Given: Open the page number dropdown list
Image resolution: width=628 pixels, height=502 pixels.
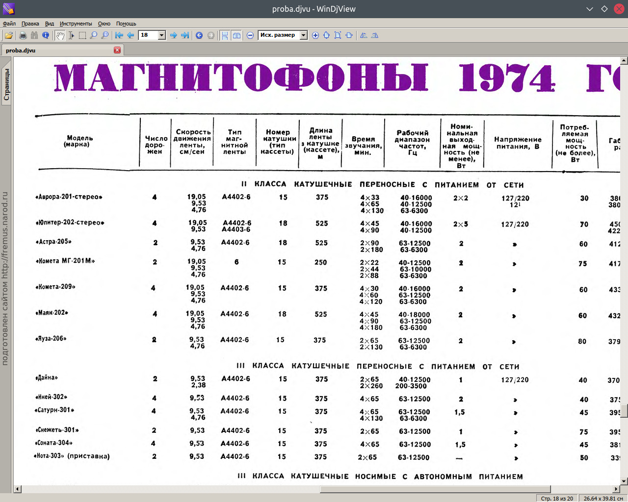Looking at the screenshot, I should (x=162, y=35).
